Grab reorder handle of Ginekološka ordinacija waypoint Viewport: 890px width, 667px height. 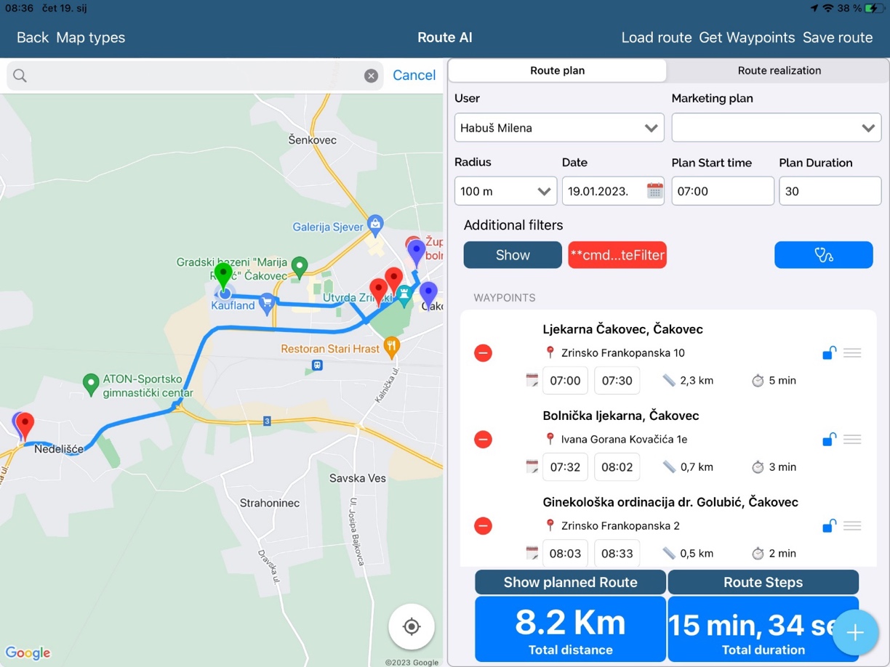pos(852,526)
